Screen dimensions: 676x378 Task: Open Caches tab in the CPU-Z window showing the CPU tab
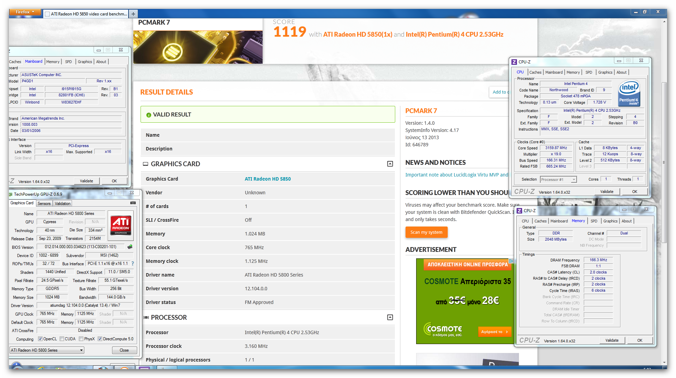point(535,72)
